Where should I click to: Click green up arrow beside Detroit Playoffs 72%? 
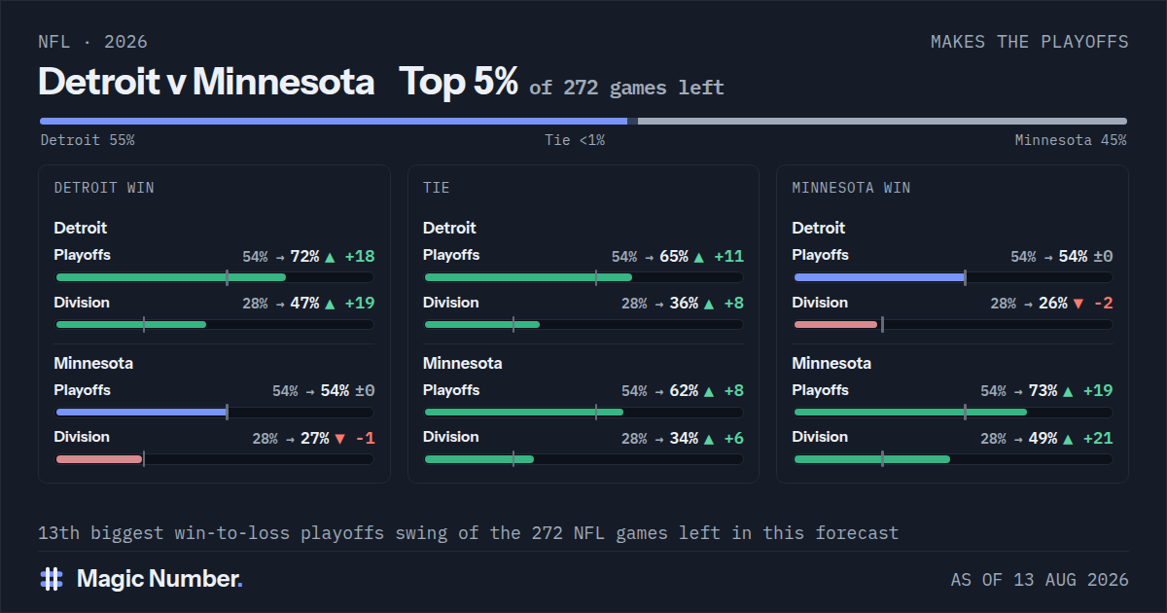coord(330,257)
